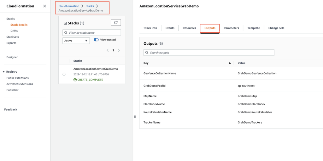
Task: Collapse the Registry section
Action: click(x=3, y=72)
